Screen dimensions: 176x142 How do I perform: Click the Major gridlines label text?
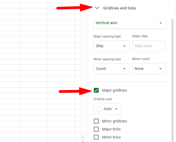point(114,90)
